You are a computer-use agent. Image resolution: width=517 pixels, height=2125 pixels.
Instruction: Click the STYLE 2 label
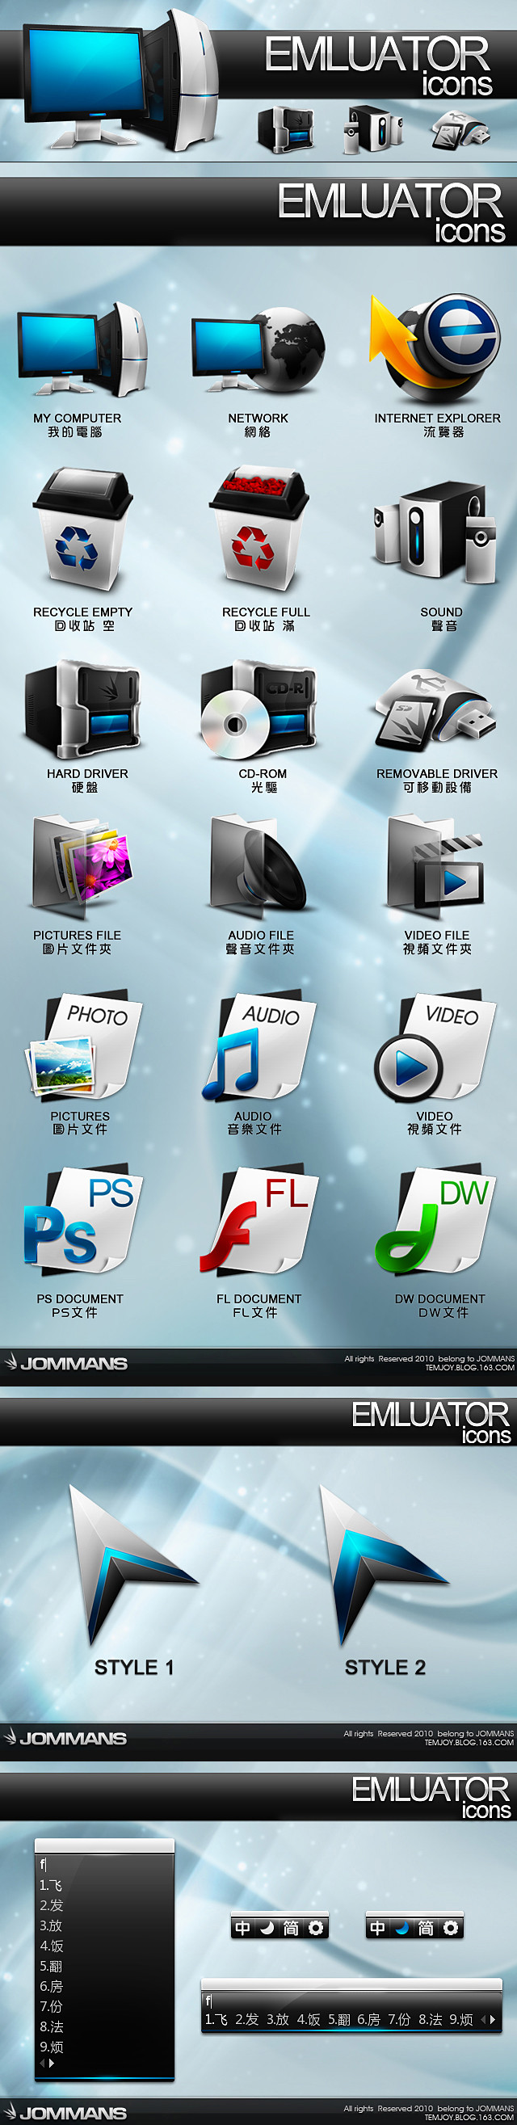pyautogui.click(x=385, y=1667)
